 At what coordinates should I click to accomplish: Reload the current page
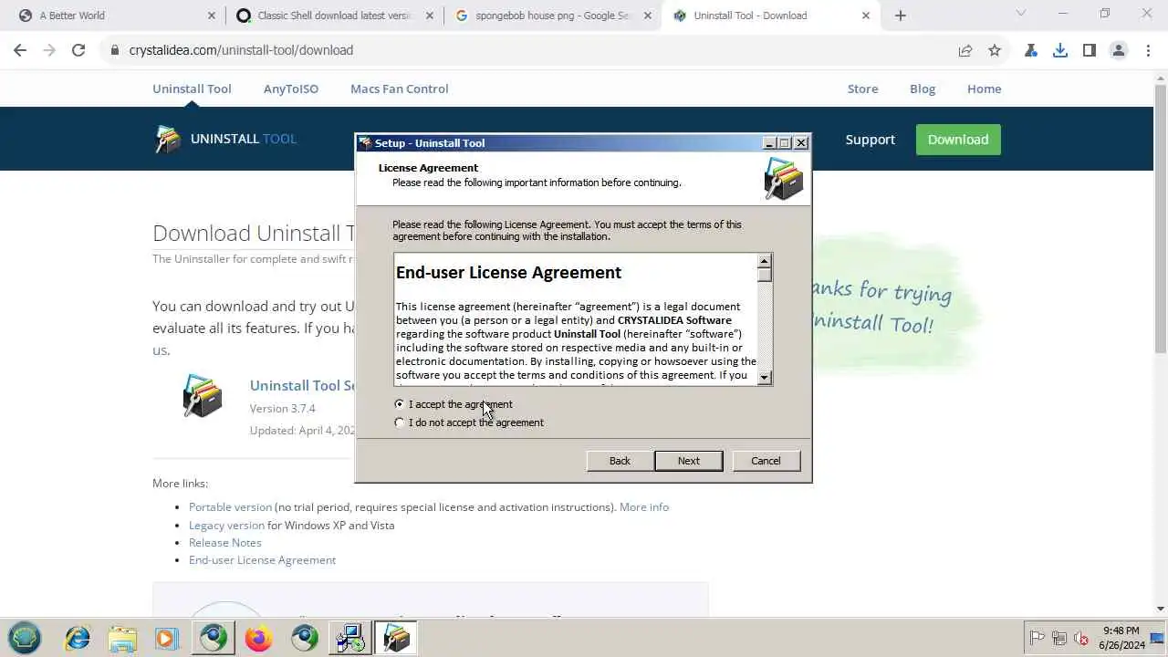78,50
